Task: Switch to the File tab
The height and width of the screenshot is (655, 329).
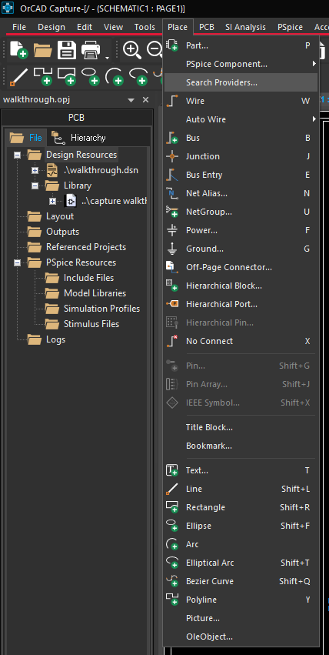Action: pyautogui.click(x=27, y=138)
